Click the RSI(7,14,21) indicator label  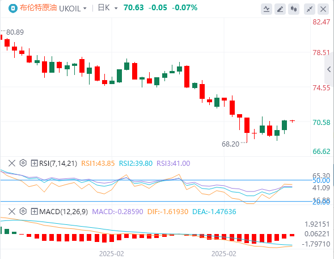click(58, 164)
